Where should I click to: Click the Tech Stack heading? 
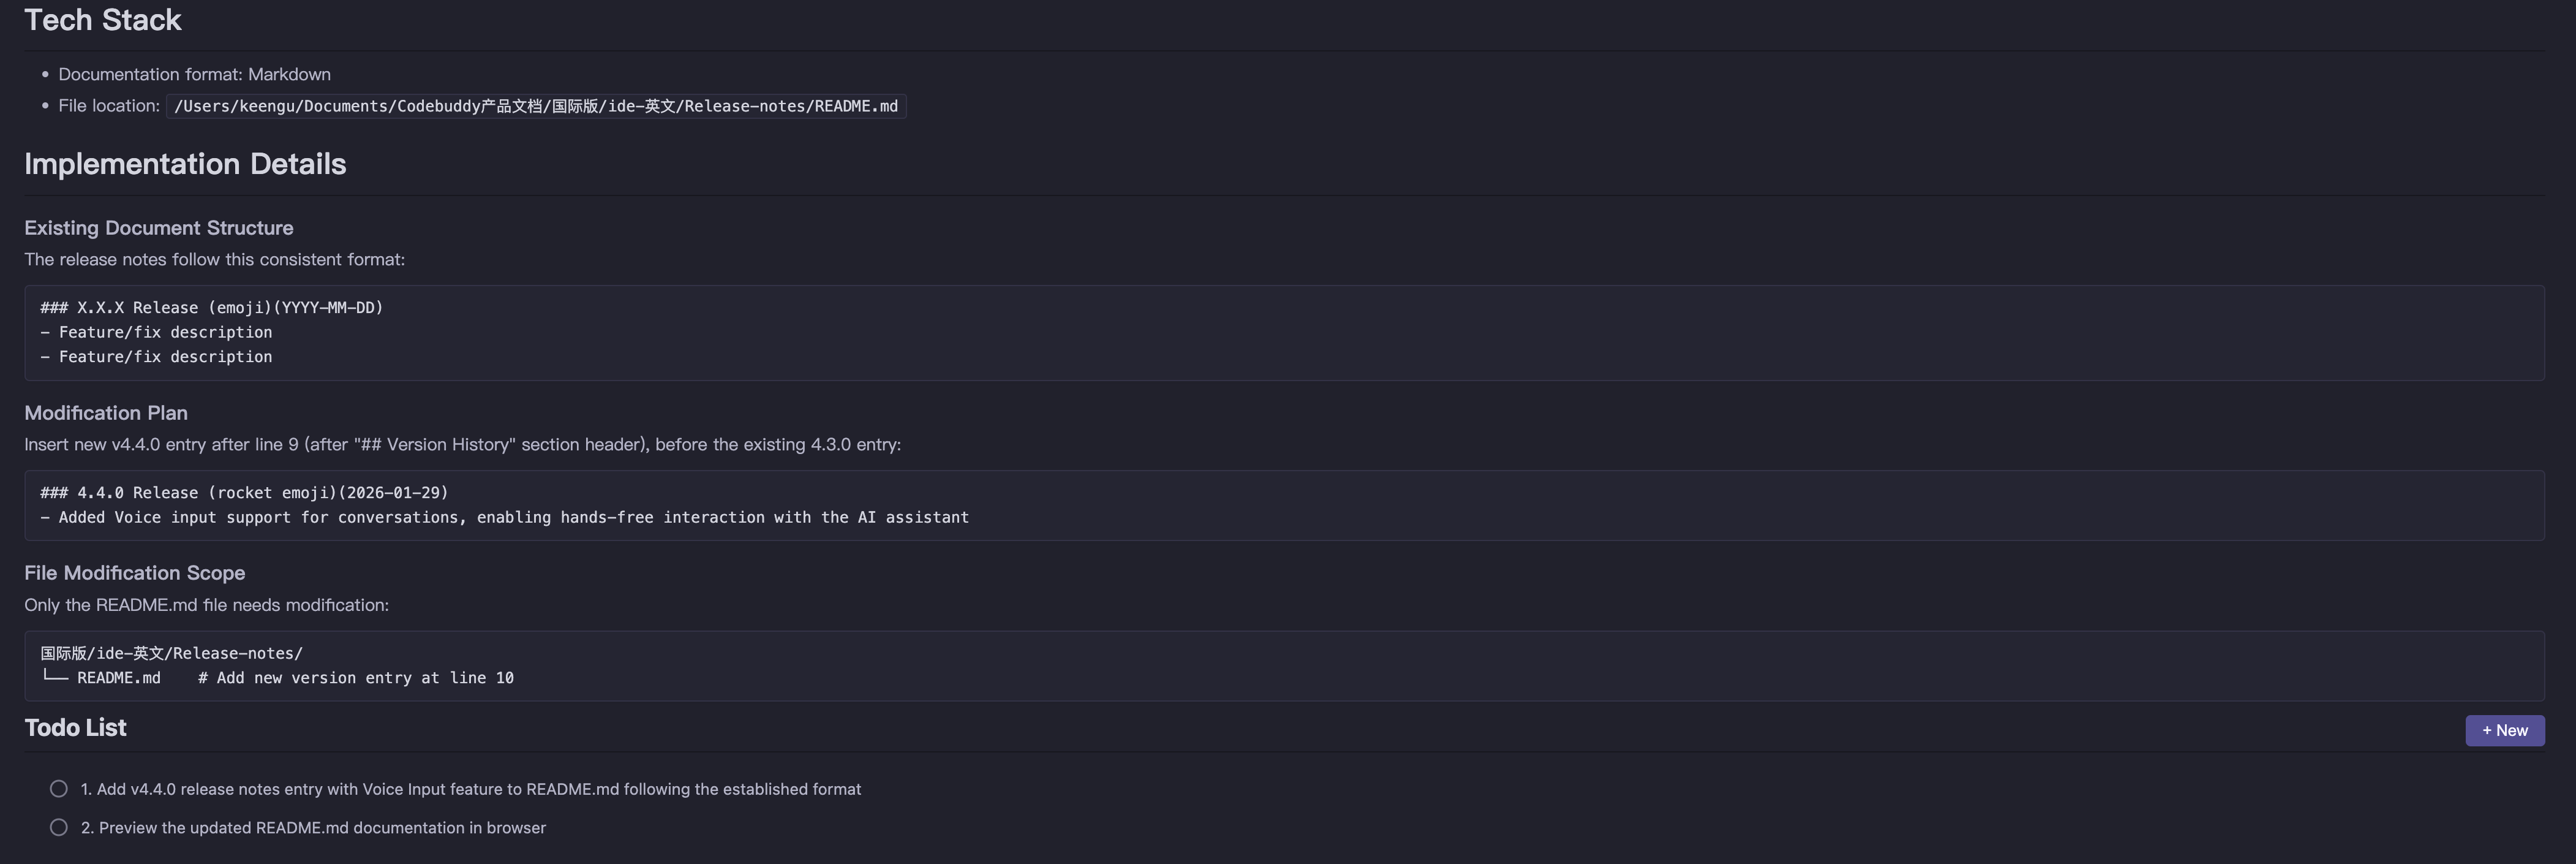(x=103, y=20)
